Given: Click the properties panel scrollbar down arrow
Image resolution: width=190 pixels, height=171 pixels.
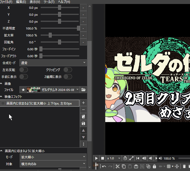Looking at the screenshot, I should [x=90, y=167].
